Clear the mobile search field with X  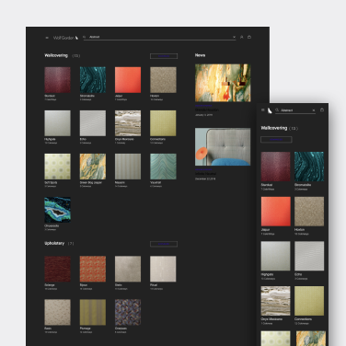(x=314, y=110)
